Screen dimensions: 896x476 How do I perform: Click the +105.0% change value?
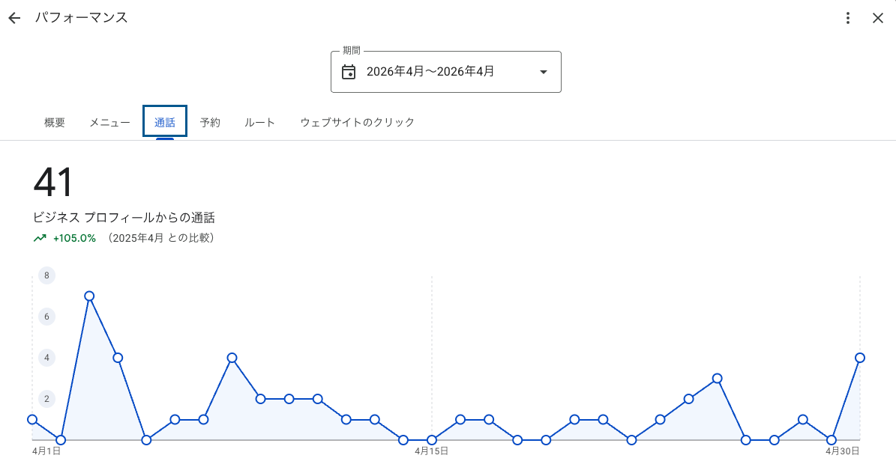click(x=74, y=238)
